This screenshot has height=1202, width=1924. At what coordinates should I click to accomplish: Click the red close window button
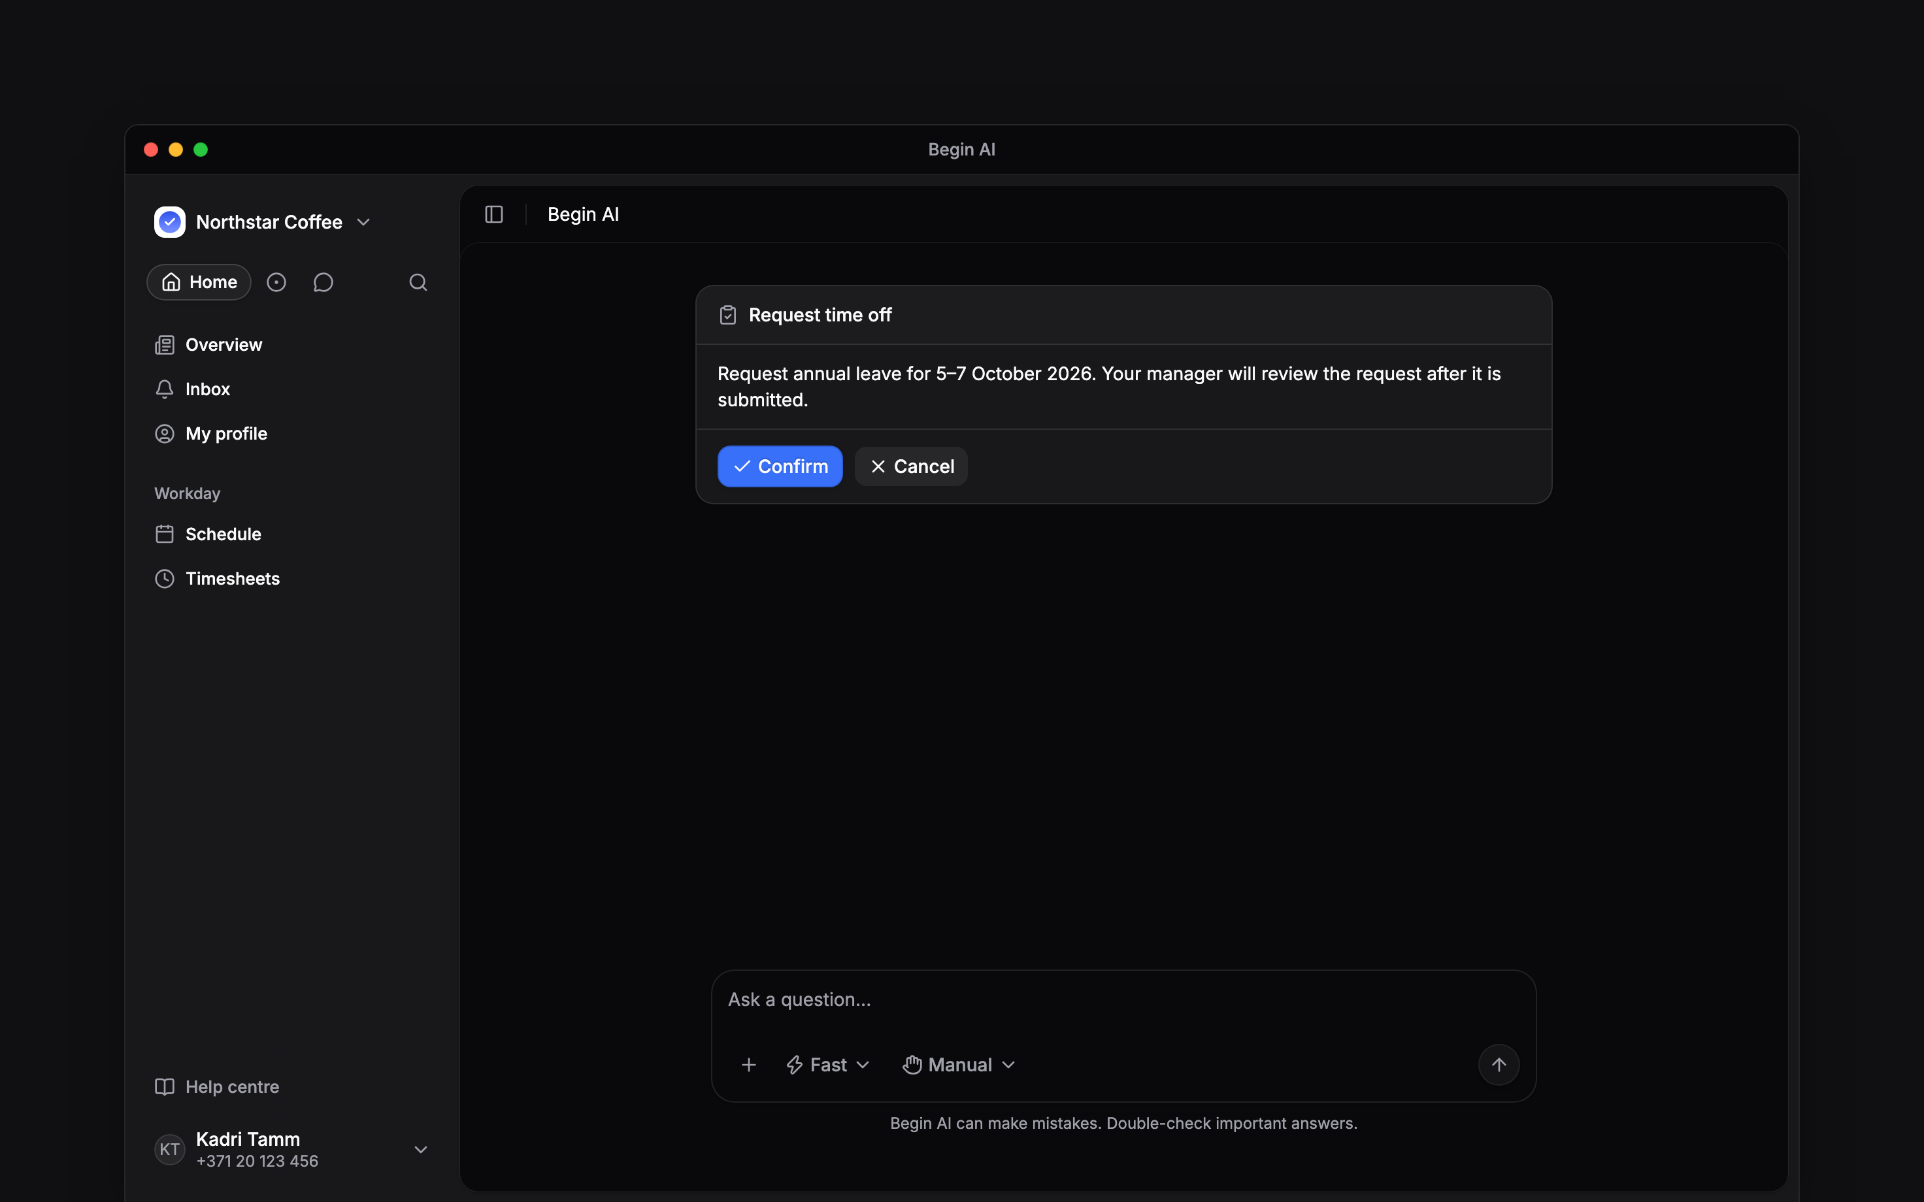pyautogui.click(x=151, y=150)
